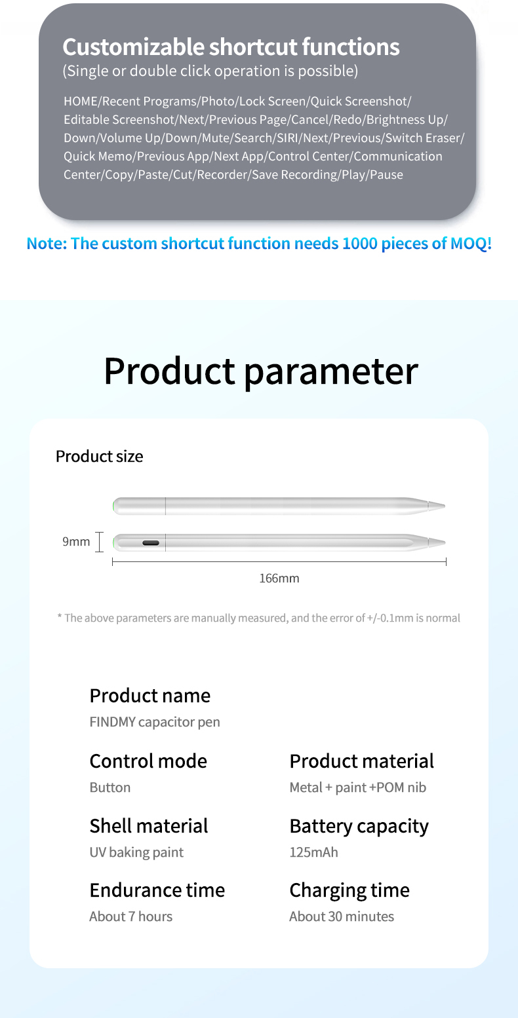Click the "About 30 minutes" charging value
Screen dimensions: 518x1018
342,916
